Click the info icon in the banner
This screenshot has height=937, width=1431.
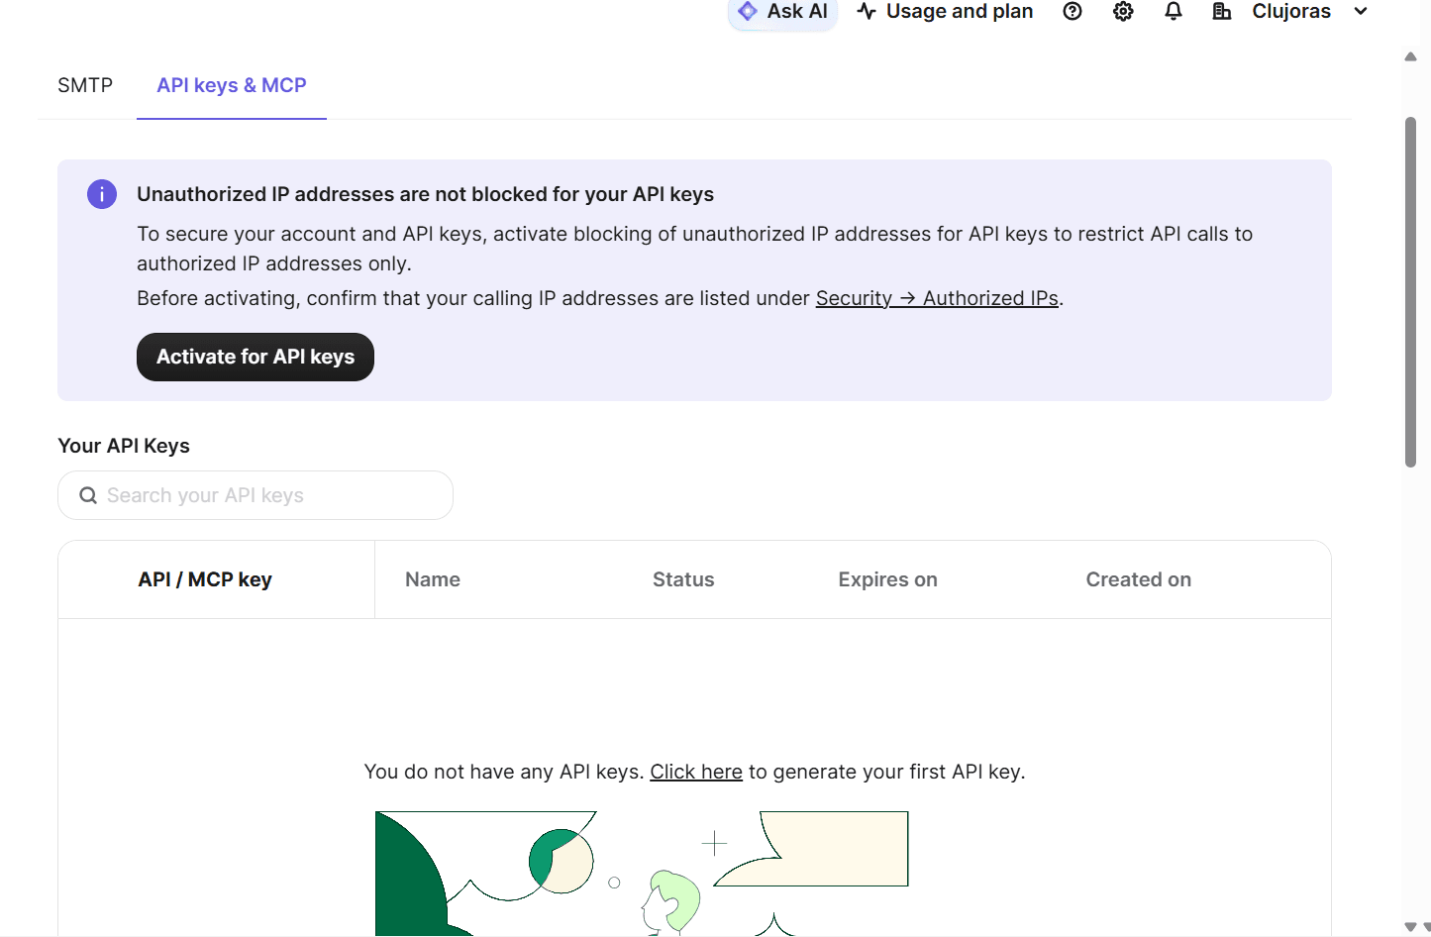(x=102, y=194)
